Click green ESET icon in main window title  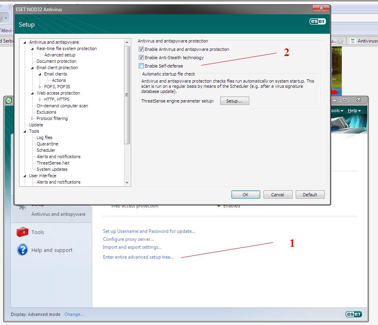tap(9, 100)
